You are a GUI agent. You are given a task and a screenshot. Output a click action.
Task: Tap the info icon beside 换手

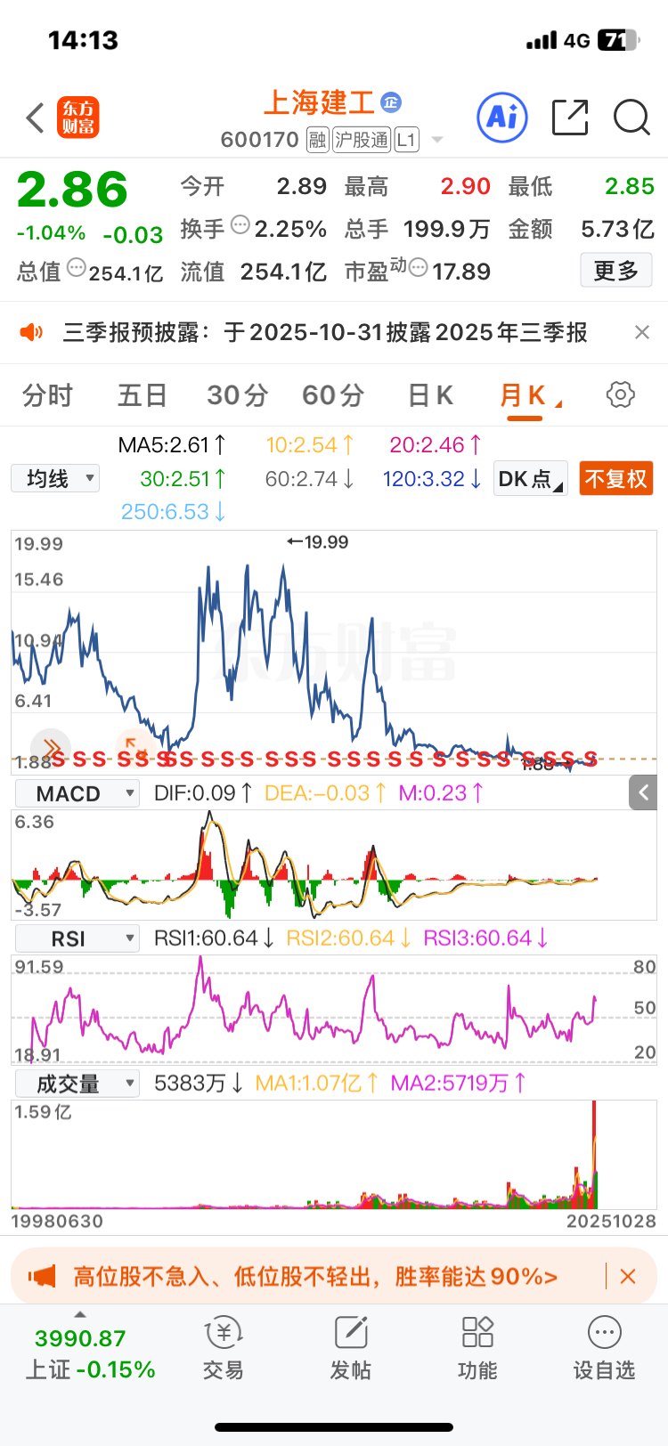click(x=240, y=224)
